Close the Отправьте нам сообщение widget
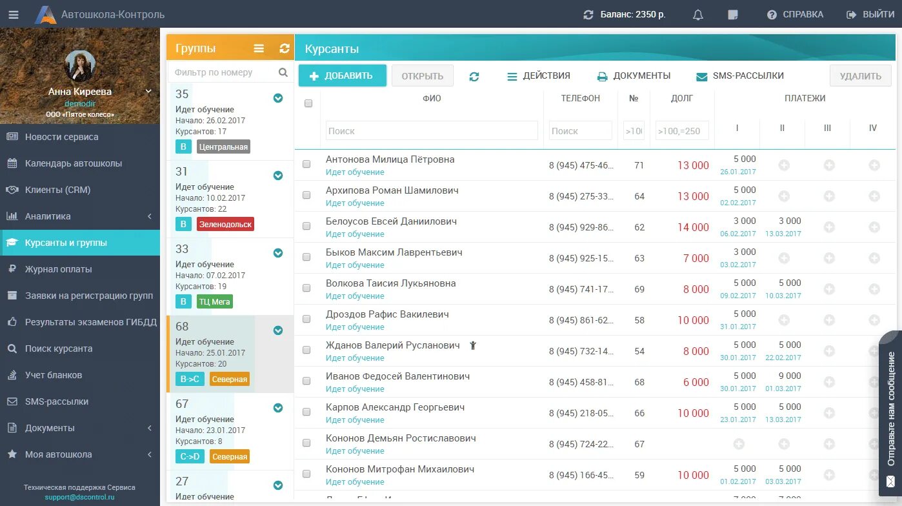902x506 pixels. tap(890, 481)
